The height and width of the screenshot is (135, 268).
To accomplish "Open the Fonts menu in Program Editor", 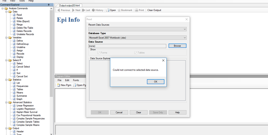I will 76,80.
